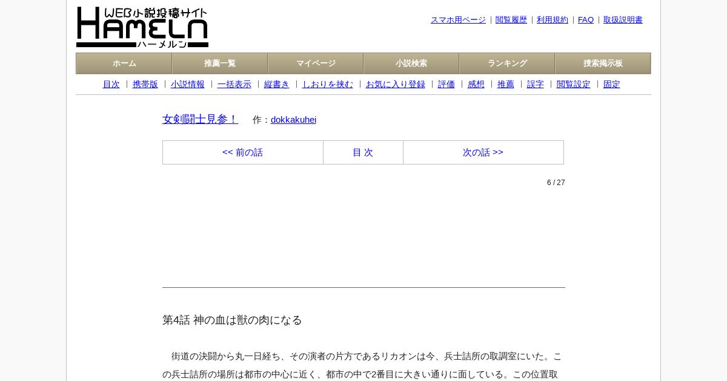727x381 pixels.
Task: Go to the ホーム tab
Action: point(124,63)
